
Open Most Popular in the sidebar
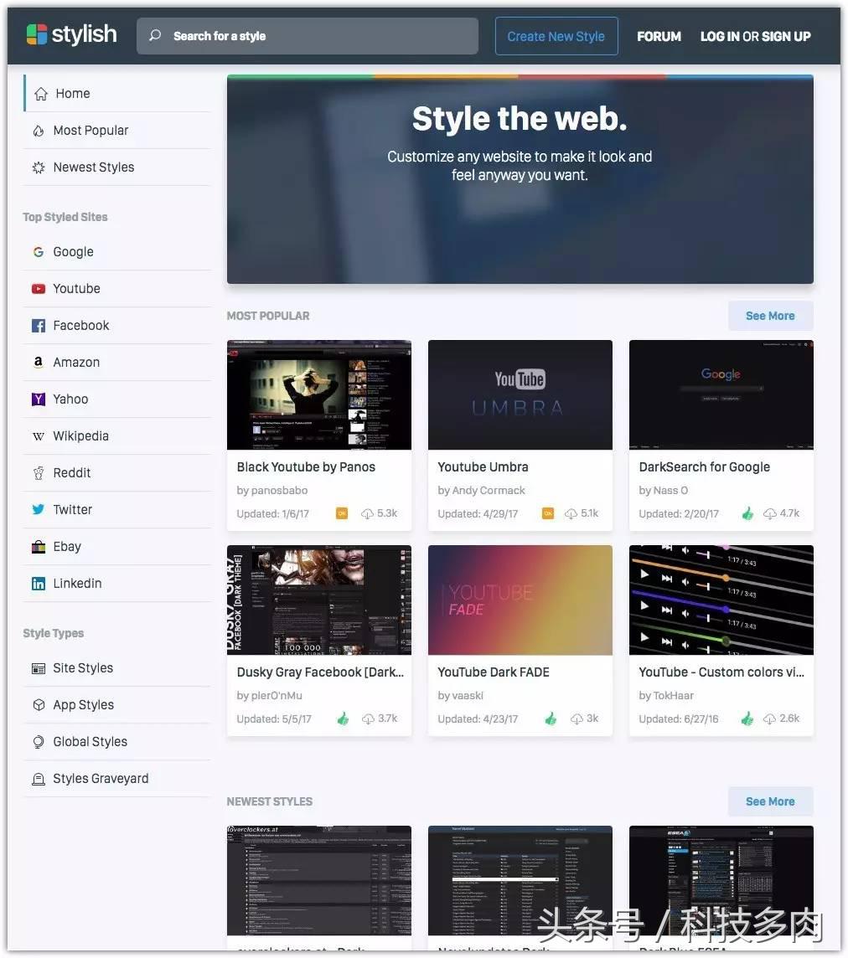(x=90, y=131)
